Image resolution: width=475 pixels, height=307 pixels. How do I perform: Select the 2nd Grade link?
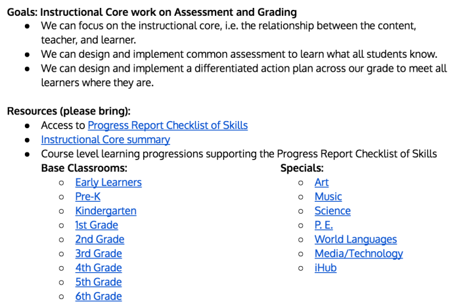pos(99,239)
